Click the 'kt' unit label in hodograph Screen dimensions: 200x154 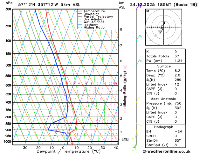(148, 11)
